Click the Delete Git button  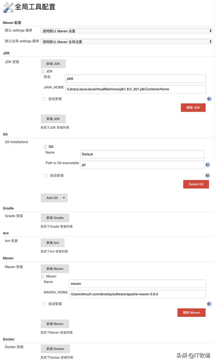click(196, 184)
